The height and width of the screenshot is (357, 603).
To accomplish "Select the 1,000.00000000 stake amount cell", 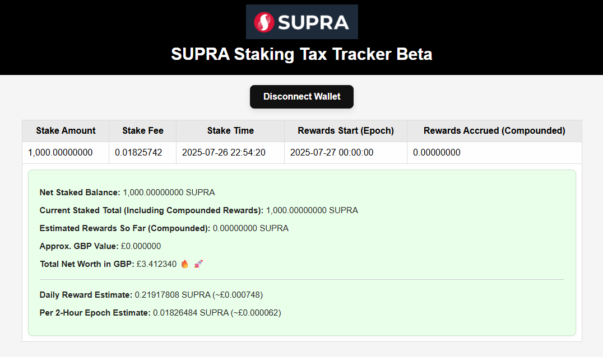I will point(66,153).
